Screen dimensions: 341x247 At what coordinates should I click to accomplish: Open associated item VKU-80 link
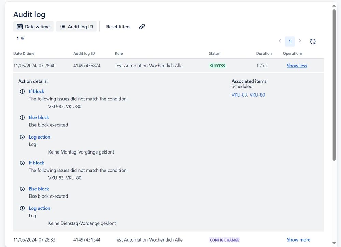pos(257,95)
